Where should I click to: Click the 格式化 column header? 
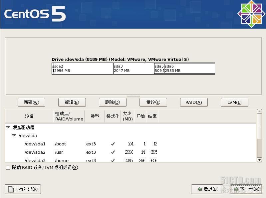click(113, 116)
